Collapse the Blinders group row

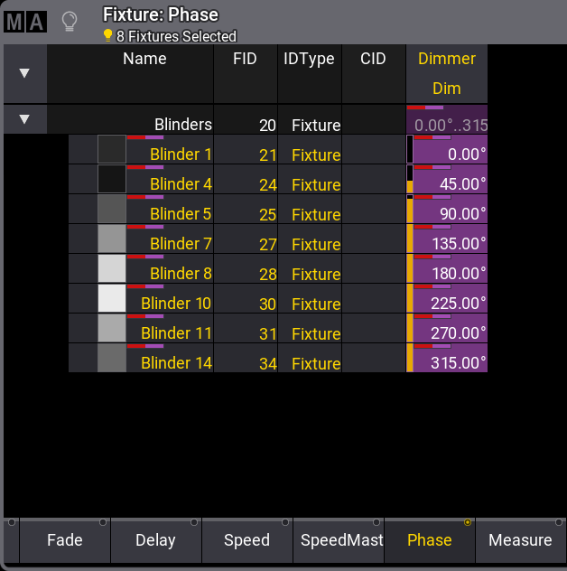click(24, 119)
